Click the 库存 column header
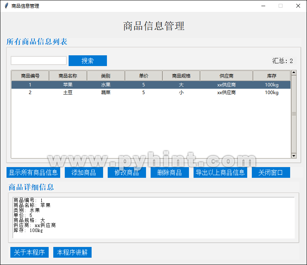307x265 pixels. click(272, 76)
